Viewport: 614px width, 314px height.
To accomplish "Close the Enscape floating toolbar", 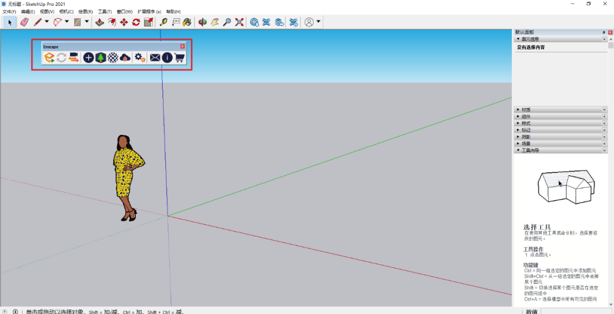I will point(182,47).
